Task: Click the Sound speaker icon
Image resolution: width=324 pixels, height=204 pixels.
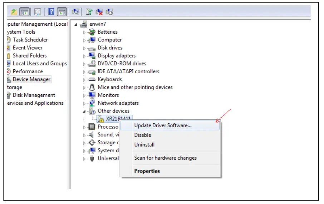Action: [x=91, y=135]
